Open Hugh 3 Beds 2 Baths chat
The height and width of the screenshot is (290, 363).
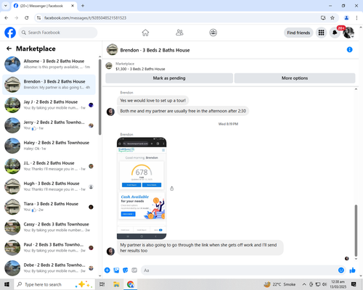(x=49, y=186)
